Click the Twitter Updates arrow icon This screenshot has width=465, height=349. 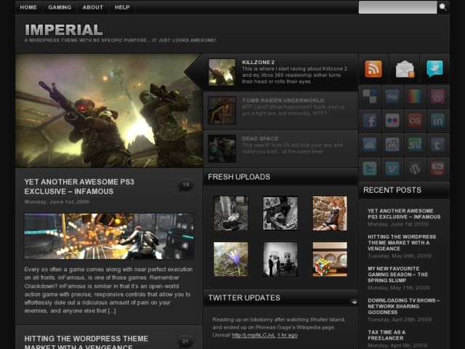click(354, 302)
